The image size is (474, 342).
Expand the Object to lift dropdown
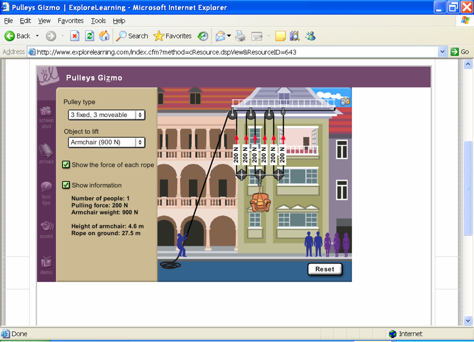(x=106, y=143)
